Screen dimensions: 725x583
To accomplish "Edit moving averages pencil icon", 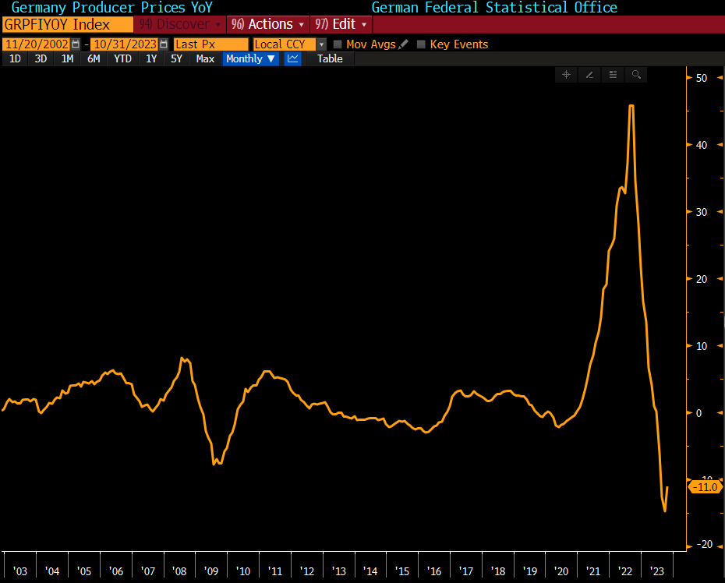I will (403, 44).
